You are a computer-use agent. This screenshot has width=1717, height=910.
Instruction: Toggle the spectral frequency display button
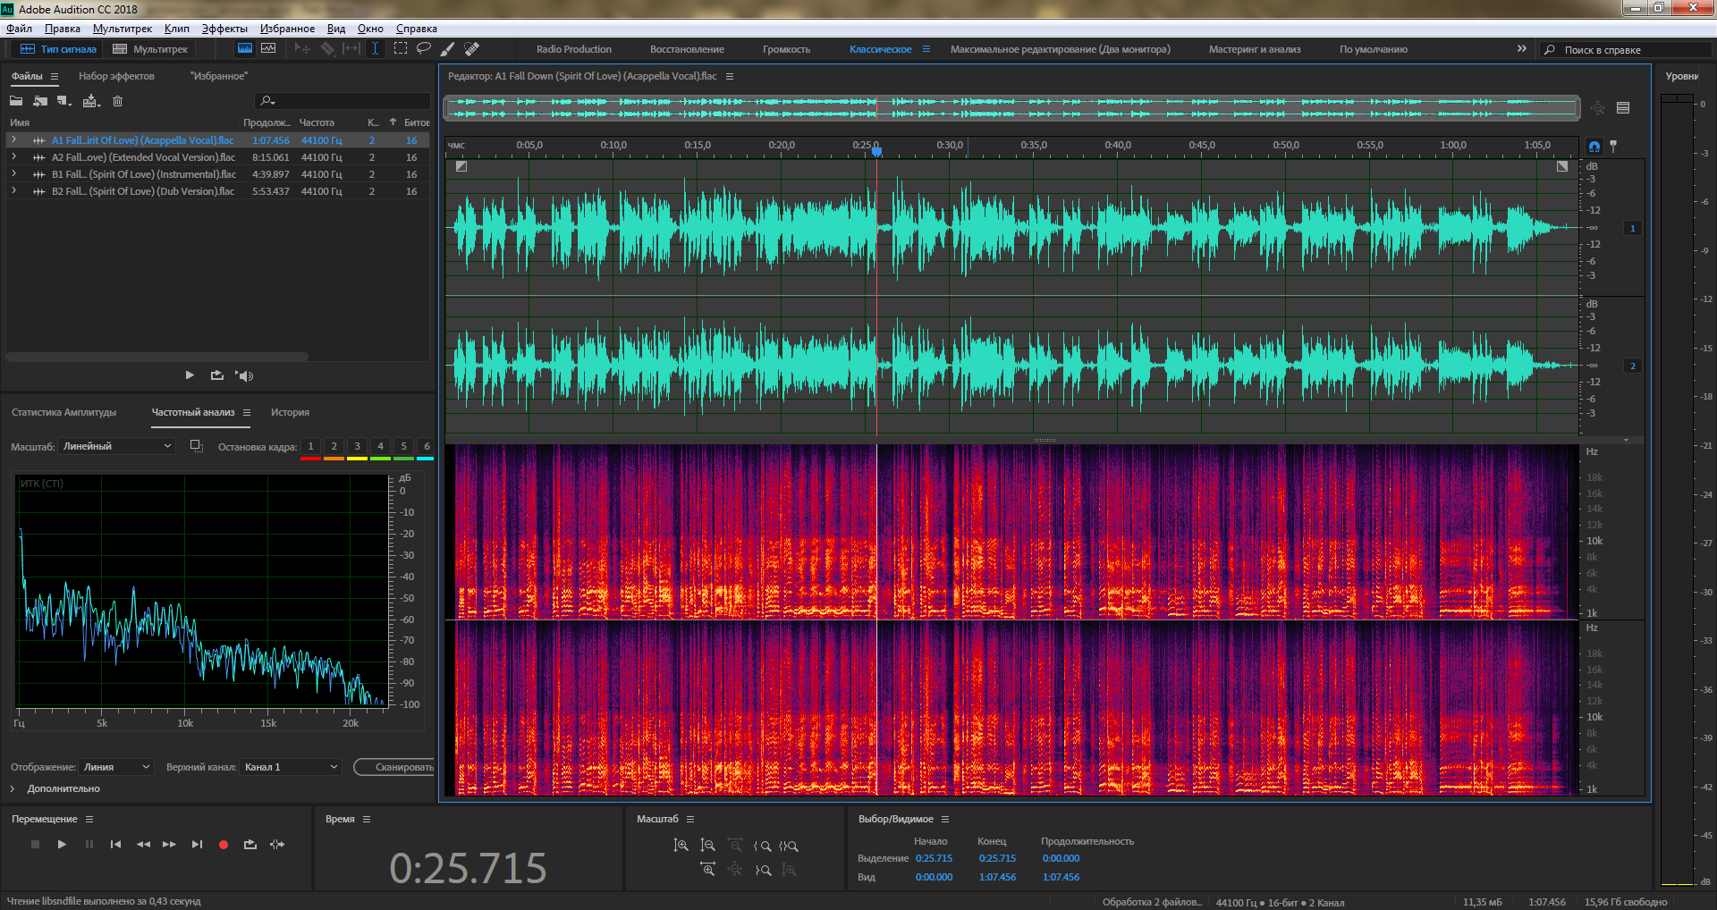click(244, 49)
